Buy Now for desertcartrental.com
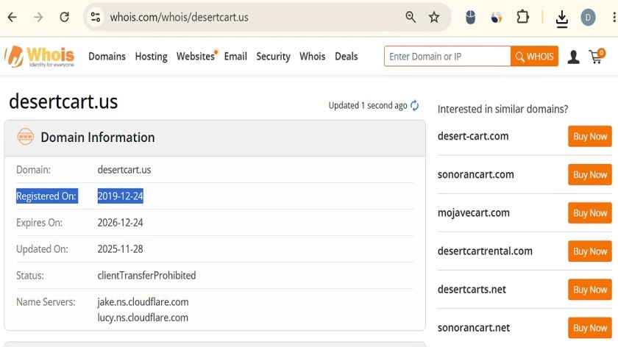Image resolution: width=618 pixels, height=347 pixels. (589, 251)
